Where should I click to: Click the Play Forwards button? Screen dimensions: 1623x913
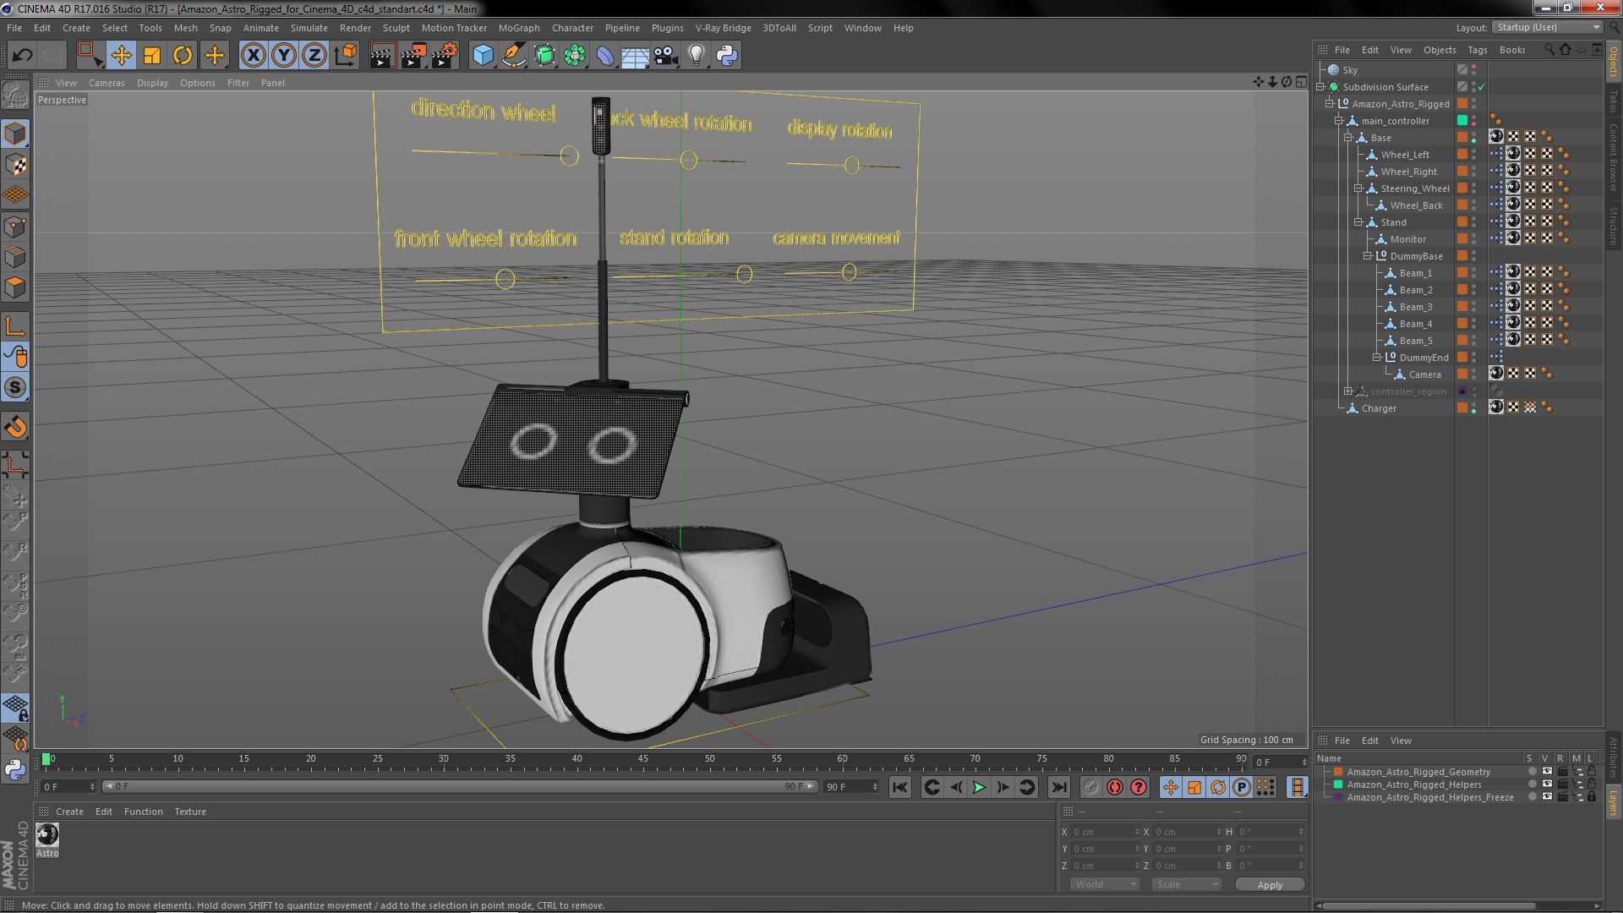pos(979,787)
